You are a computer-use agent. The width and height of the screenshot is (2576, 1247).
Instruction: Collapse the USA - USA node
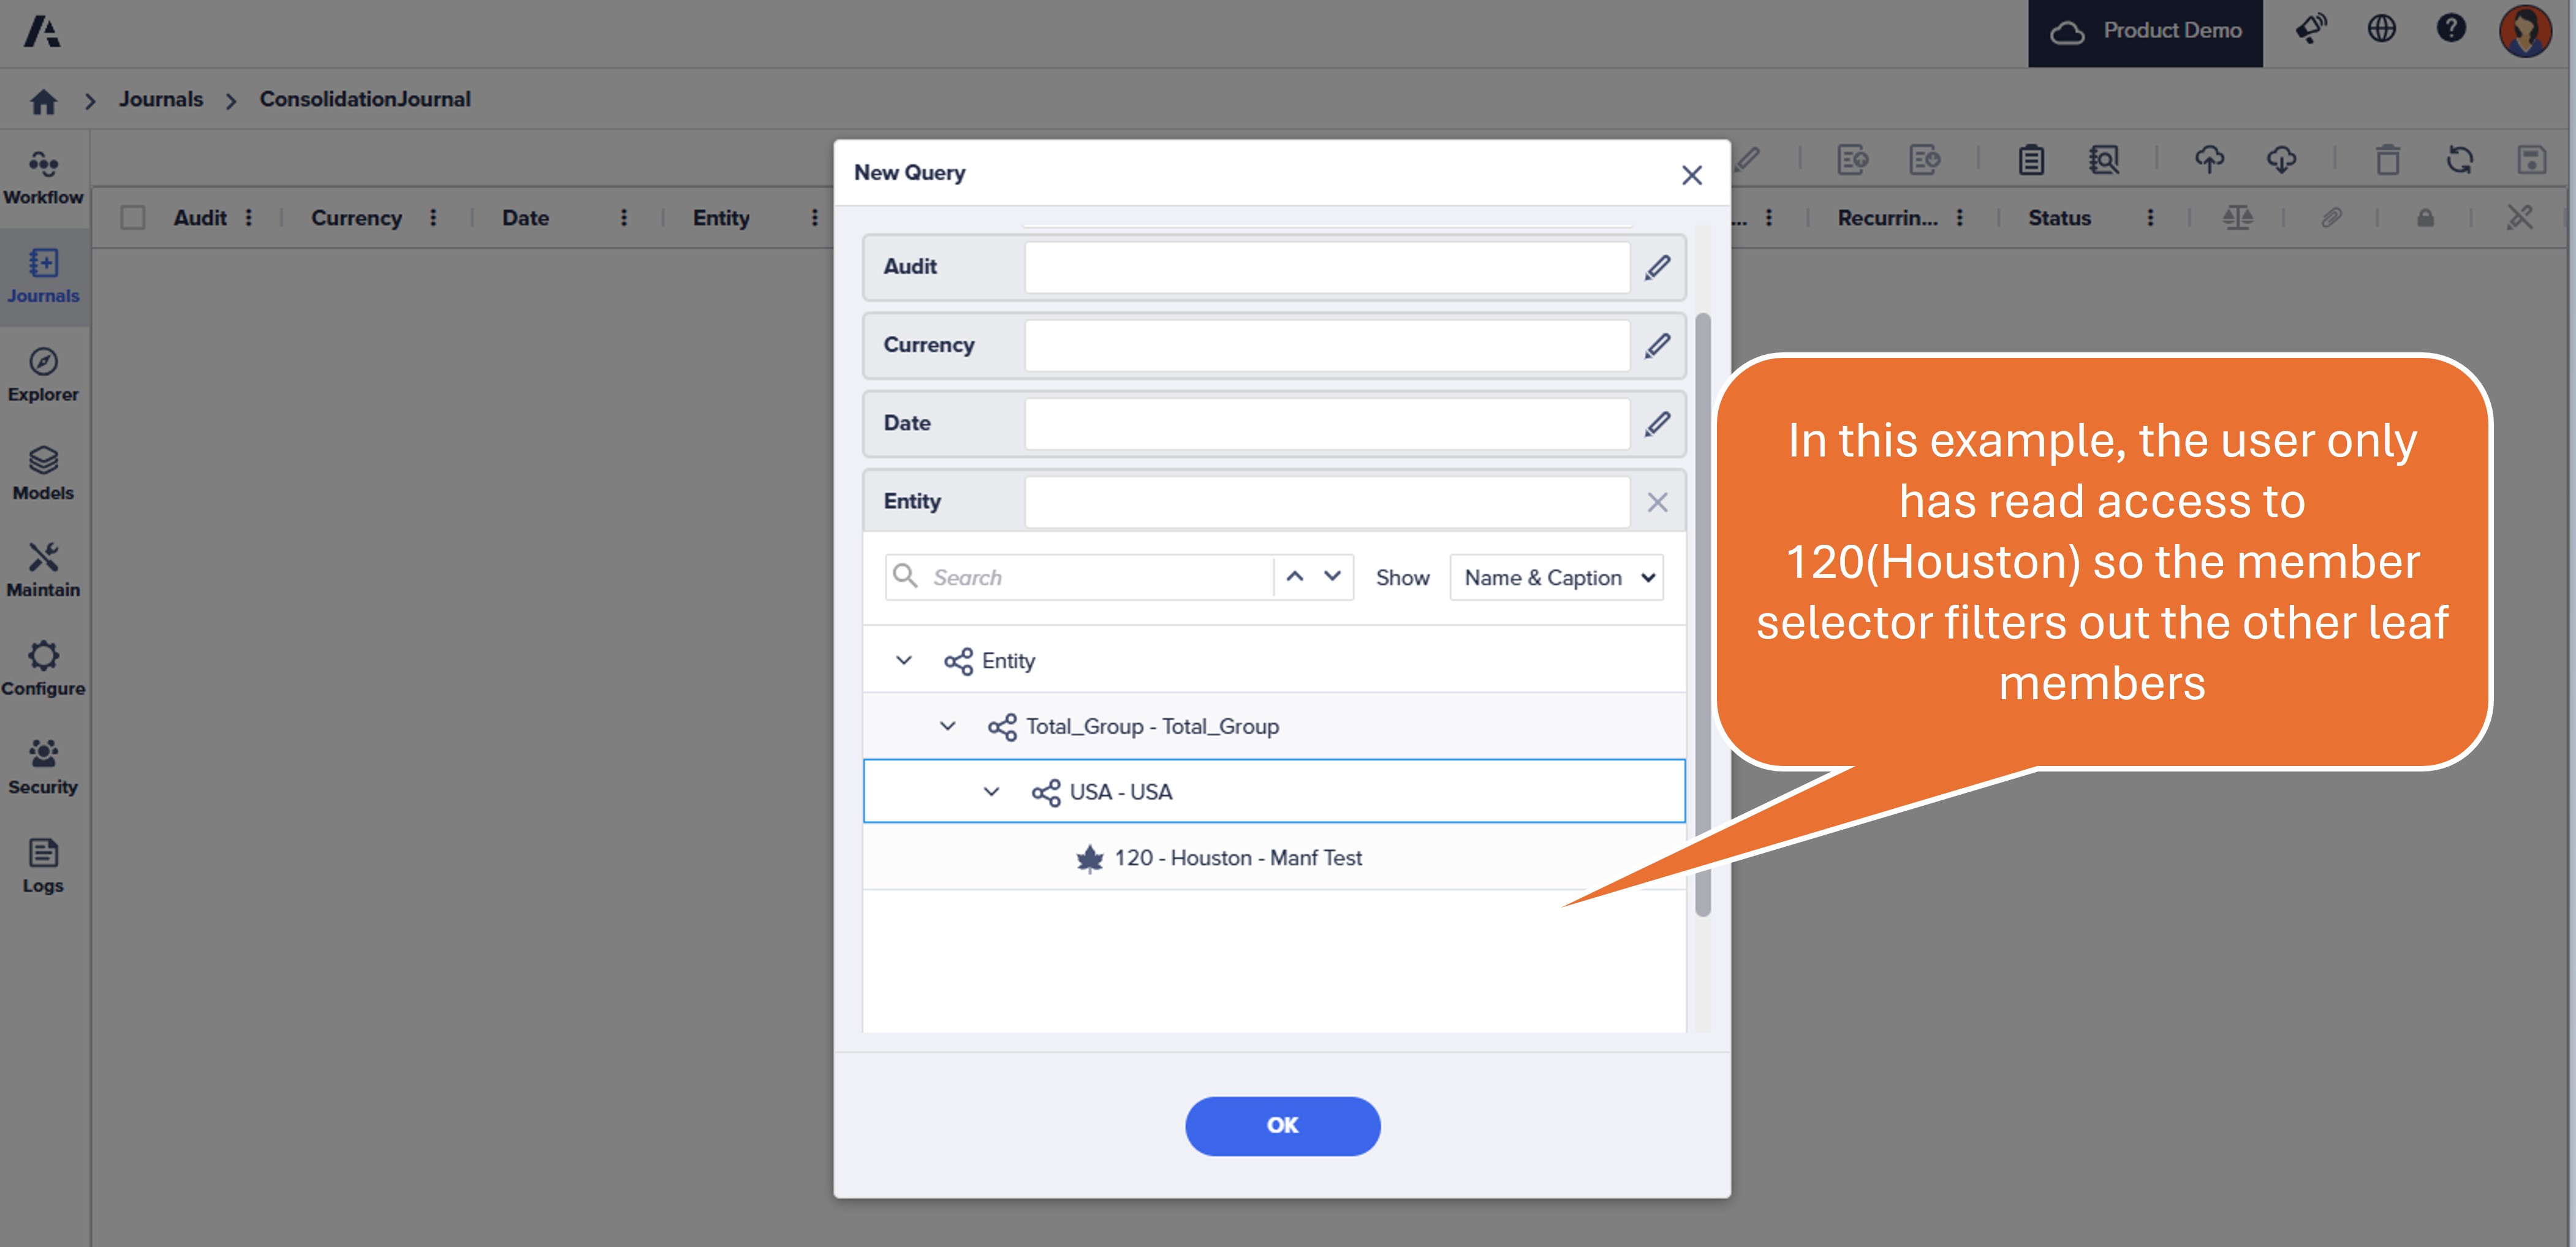pyautogui.click(x=991, y=792)
